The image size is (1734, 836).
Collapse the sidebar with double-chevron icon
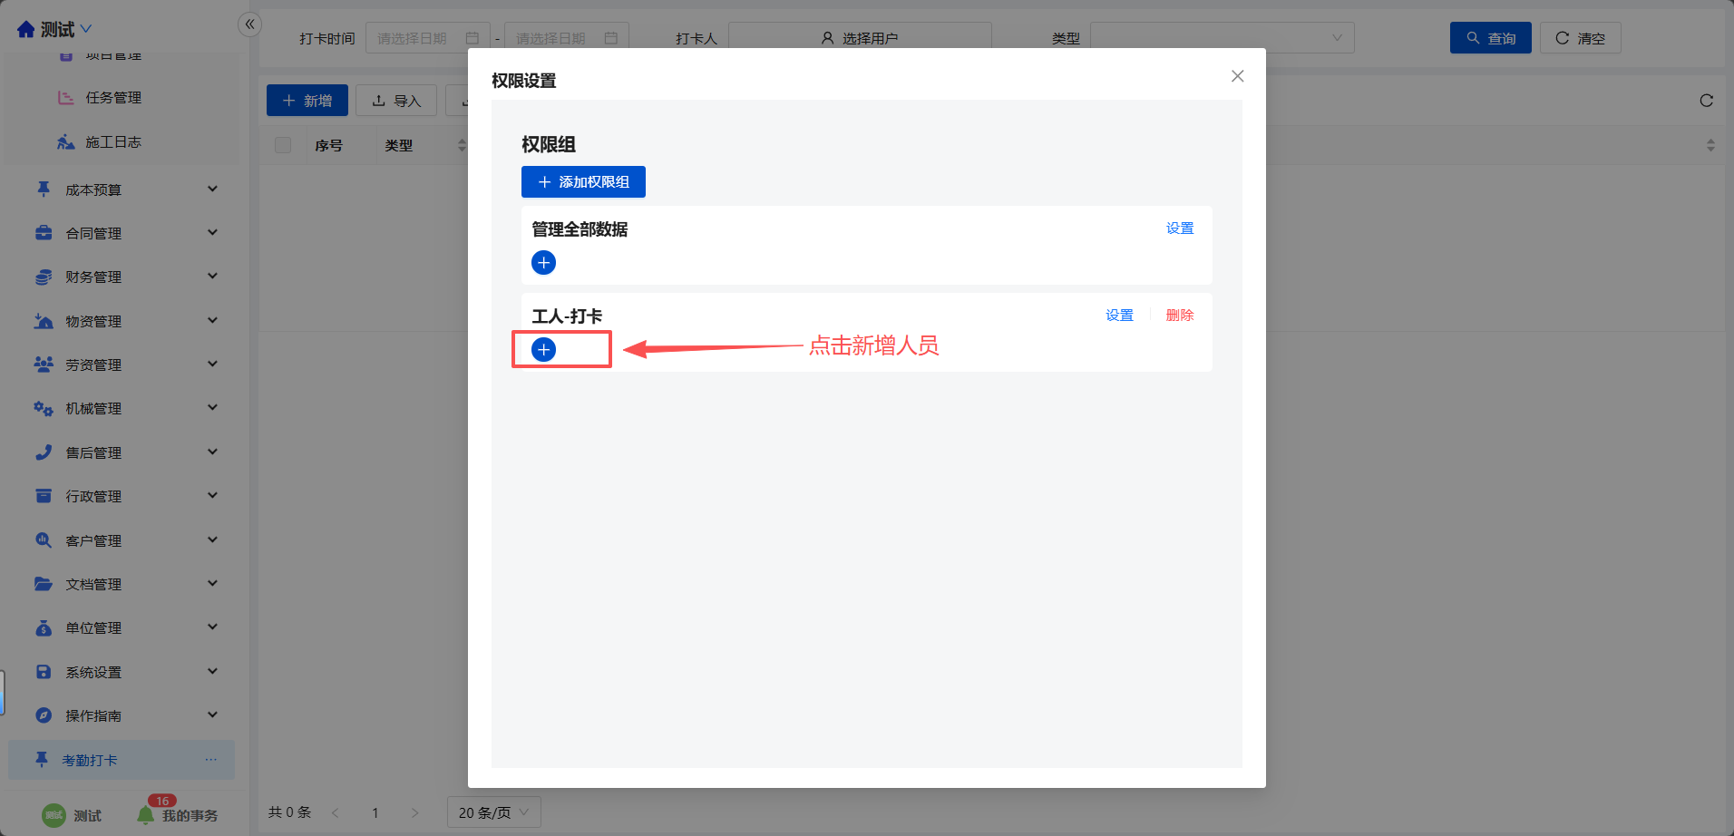point(249,24)
